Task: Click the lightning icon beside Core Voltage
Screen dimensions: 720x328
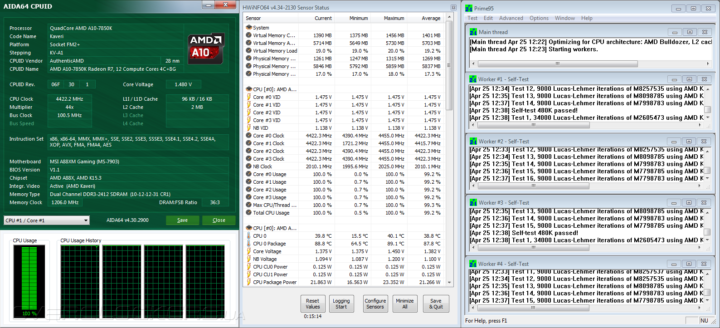Action: pyautogui.click(x=248, y=251)
